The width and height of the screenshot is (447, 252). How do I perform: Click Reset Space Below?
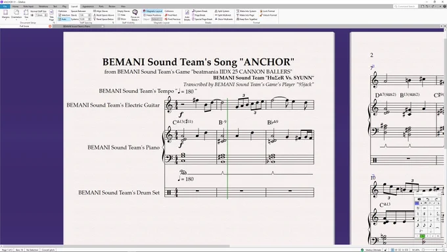104,19
